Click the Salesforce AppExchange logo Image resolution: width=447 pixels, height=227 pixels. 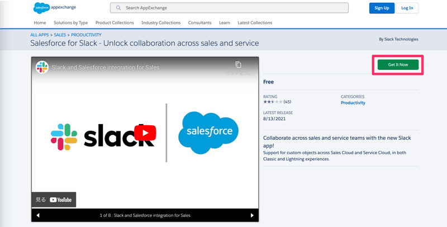54,8
